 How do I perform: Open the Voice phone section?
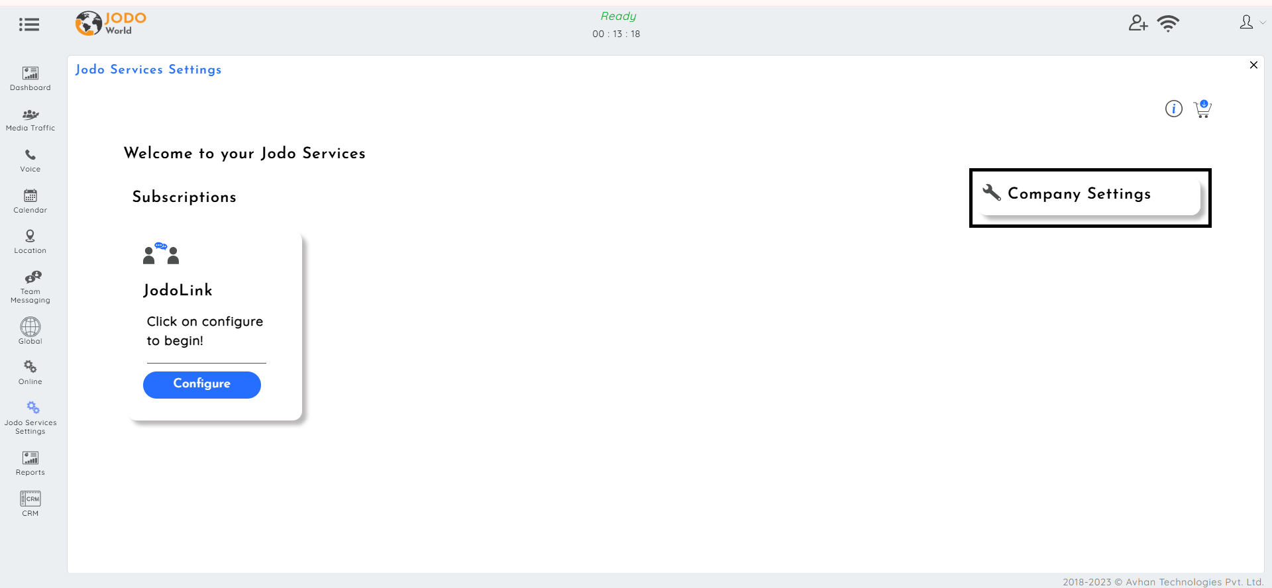(30, 161)
